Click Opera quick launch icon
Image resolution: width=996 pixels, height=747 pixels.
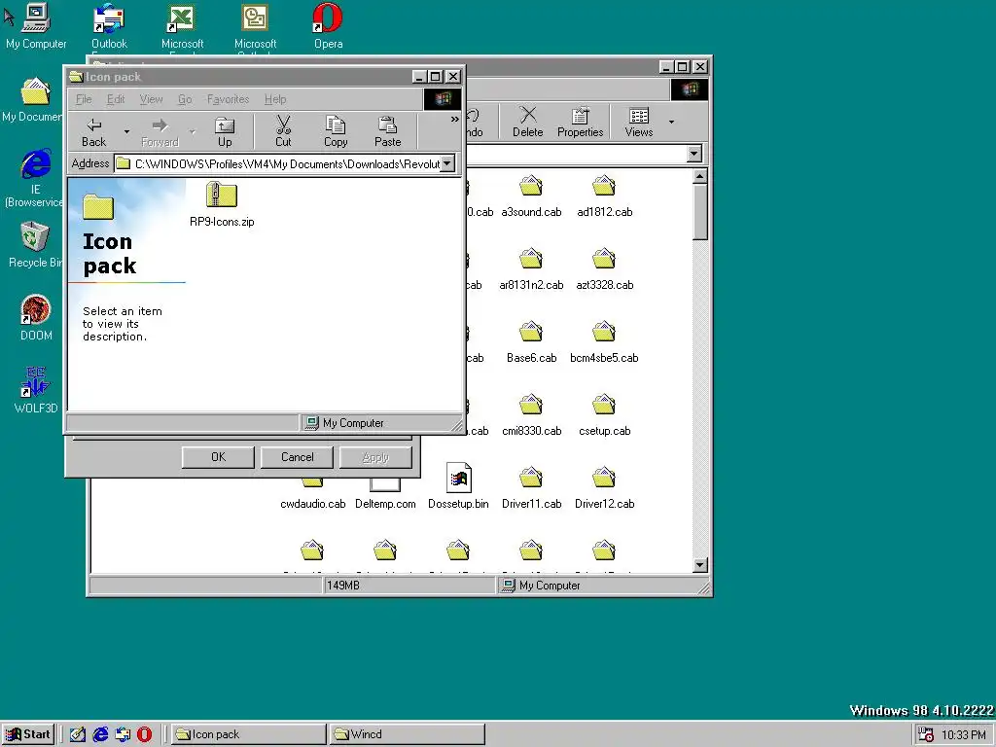pos(145,734)
